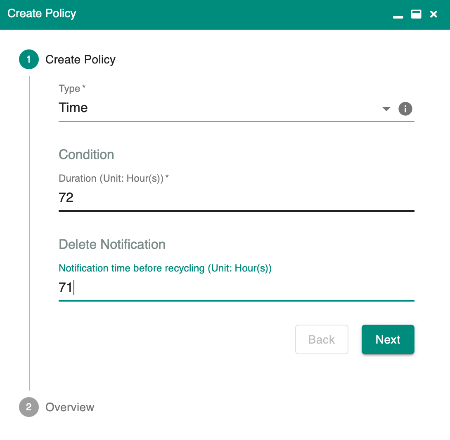Click the Next button
The height and width of the screenshot is (440, 450).
click(x=388, y=339)
